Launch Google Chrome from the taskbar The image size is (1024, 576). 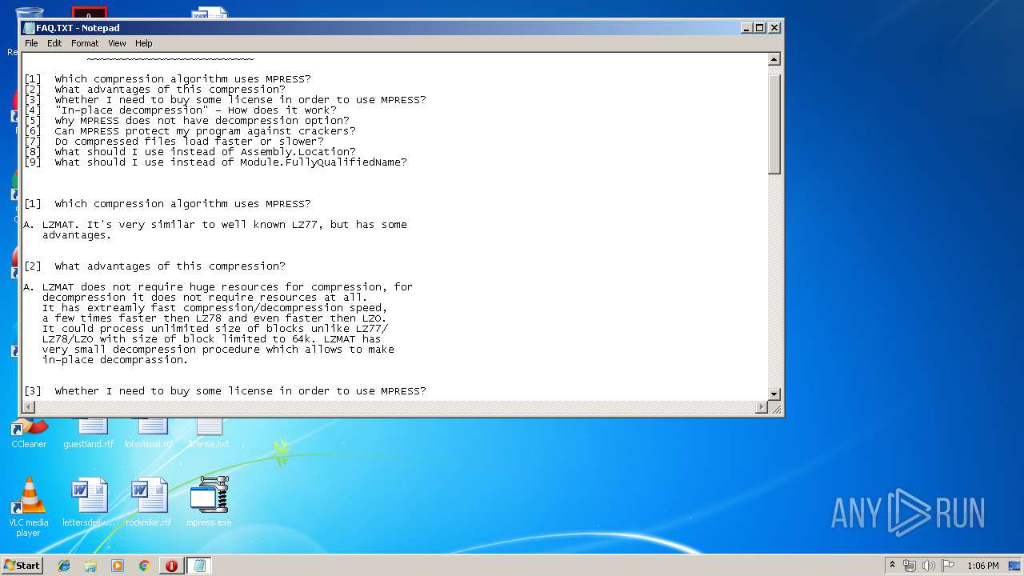pos(145,566)
